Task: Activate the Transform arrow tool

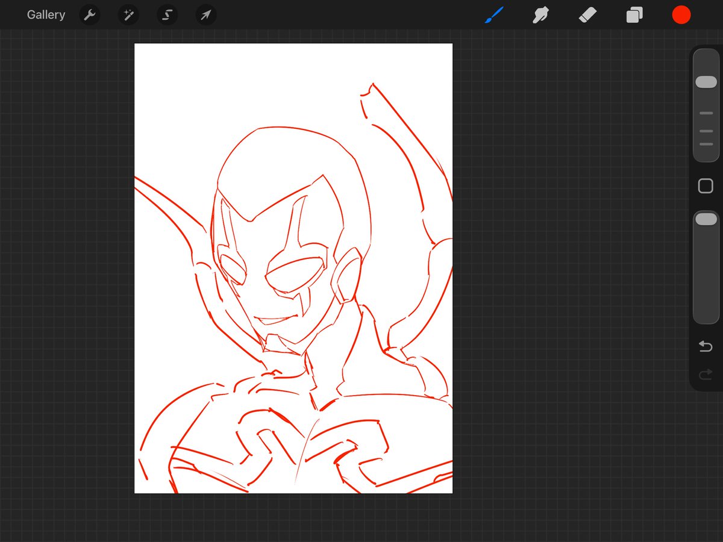Action: (x=205, y=15)
